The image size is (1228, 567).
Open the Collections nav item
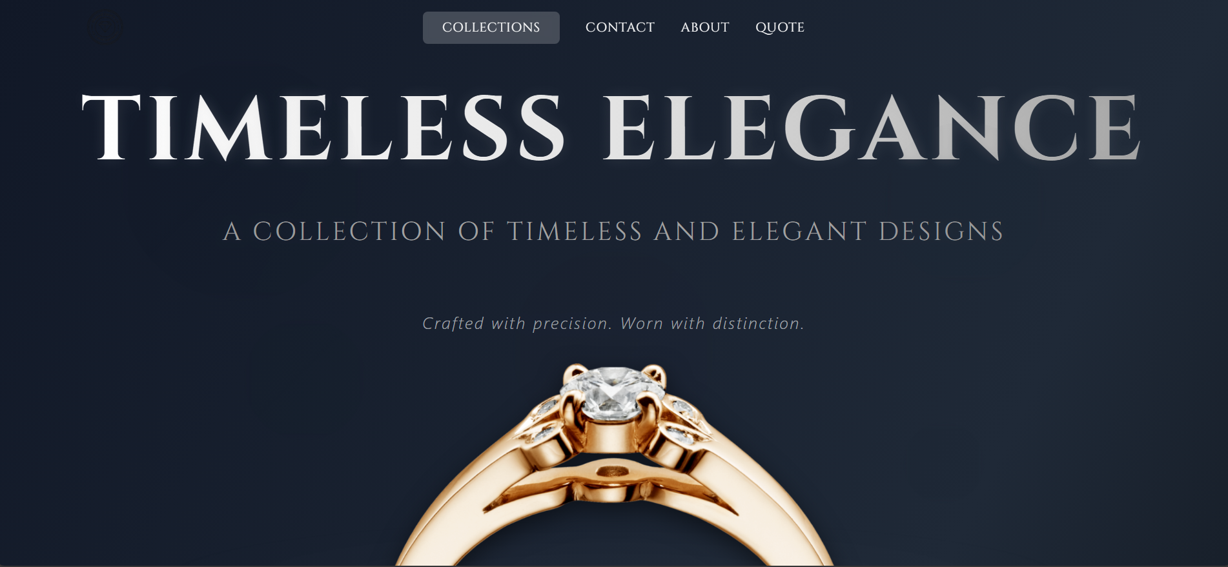[x=491, y=28]
